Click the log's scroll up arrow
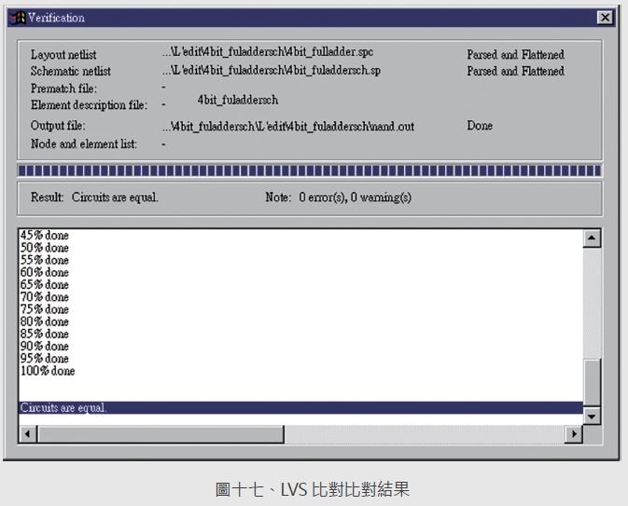628x506 pixels. pyautogui.click(x=592, y=239)
